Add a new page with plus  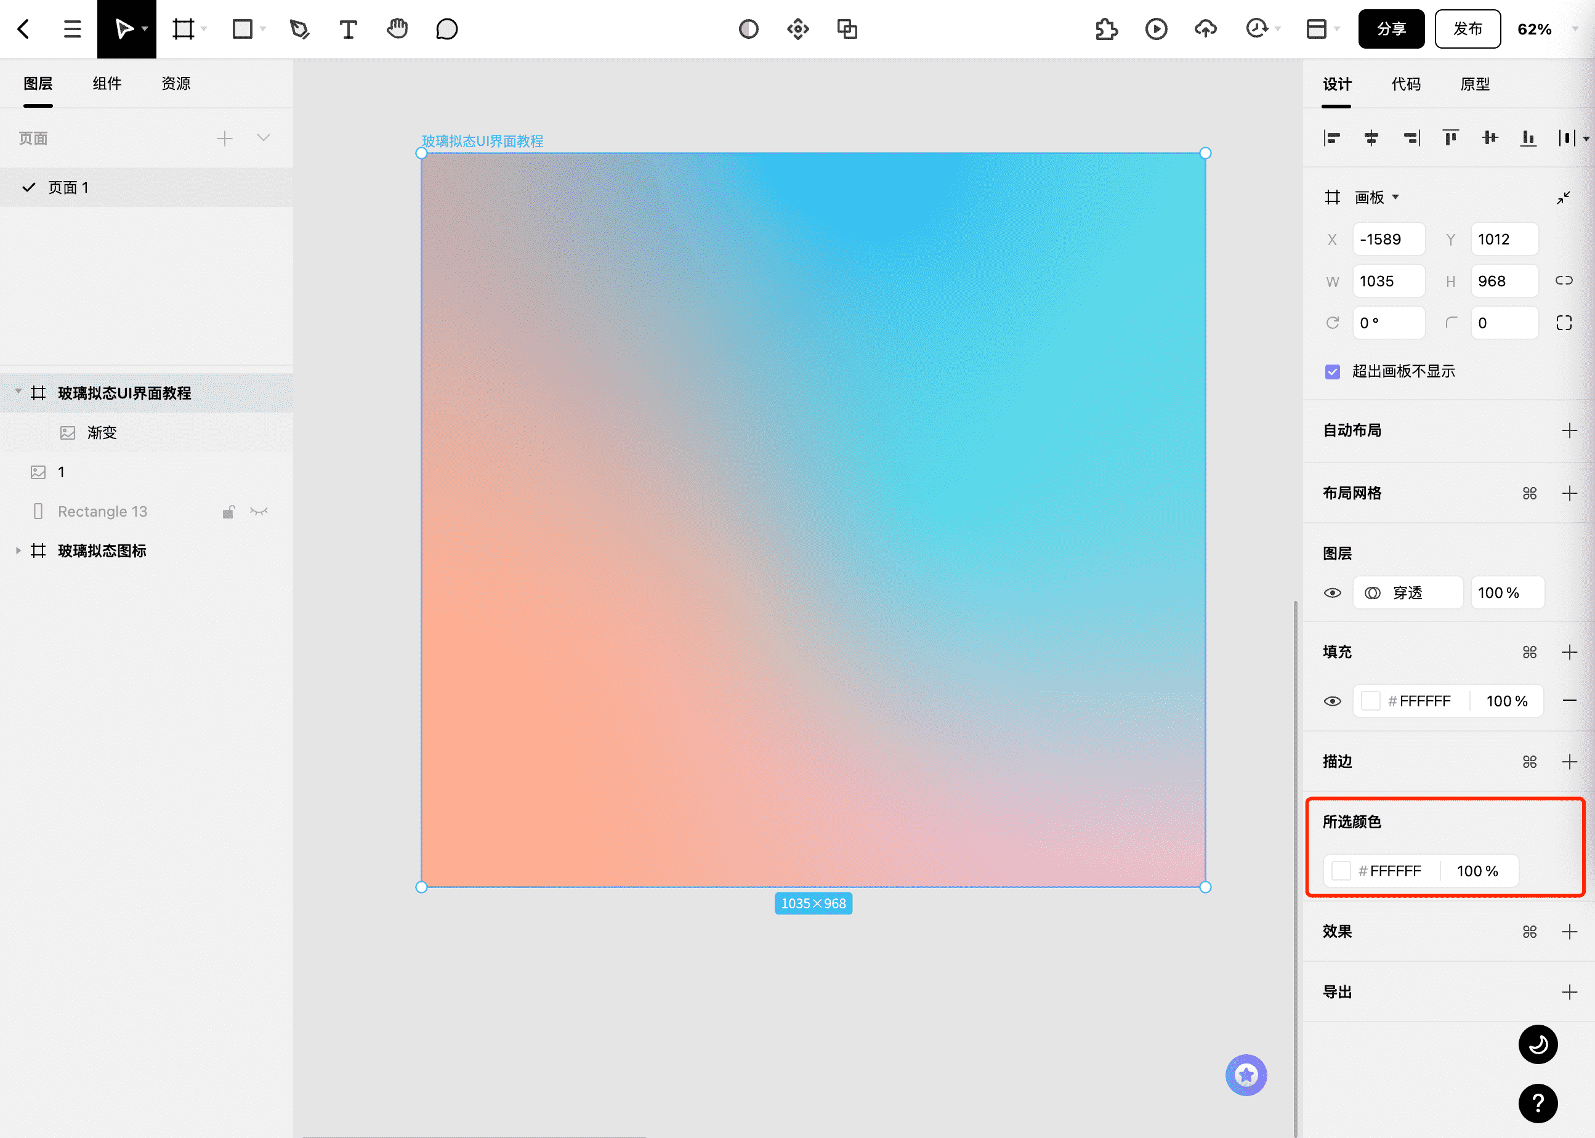pyautogui.click(x=224, y=138)
